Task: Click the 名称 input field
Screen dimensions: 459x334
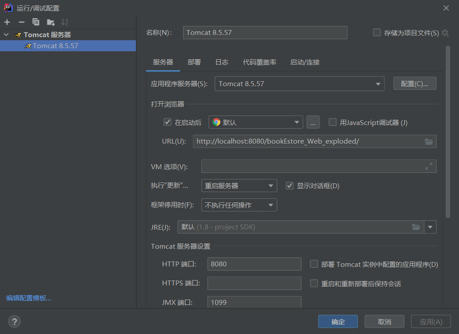Action: coord(265,32)
